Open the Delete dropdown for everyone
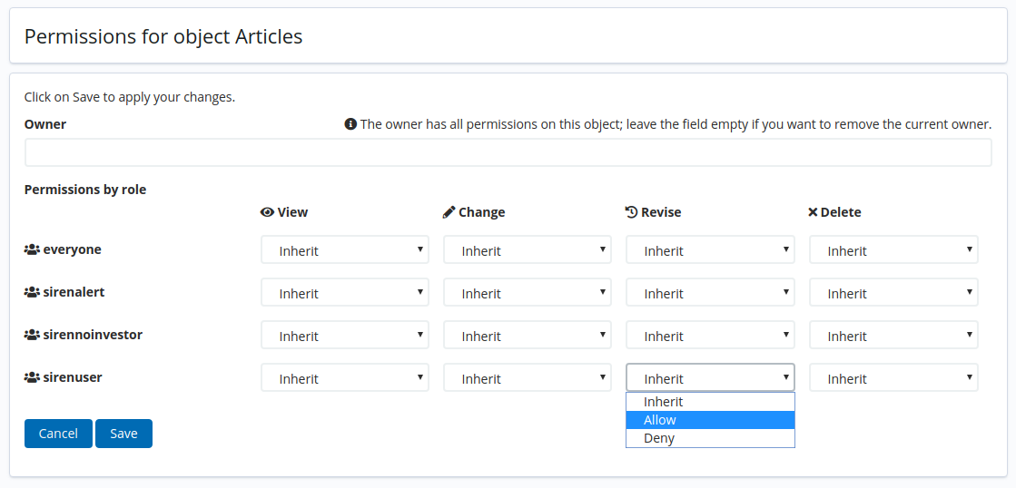The image size is (1016, 488). pyautogui.click(x=893, y=250)
